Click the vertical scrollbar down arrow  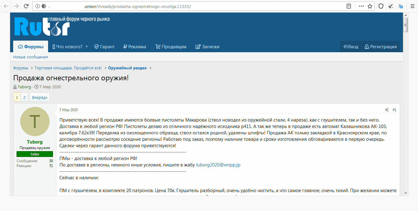click(405, 193)
